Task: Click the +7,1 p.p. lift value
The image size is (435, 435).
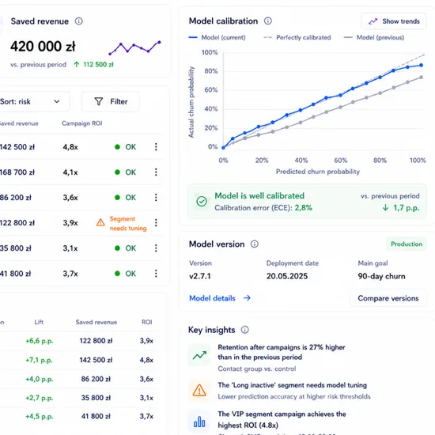Action: point(39,360)
